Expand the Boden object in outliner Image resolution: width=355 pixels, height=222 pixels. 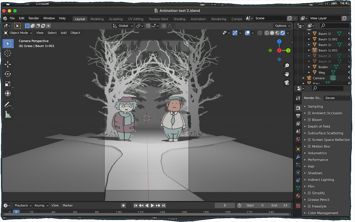[x=309, y=67]
